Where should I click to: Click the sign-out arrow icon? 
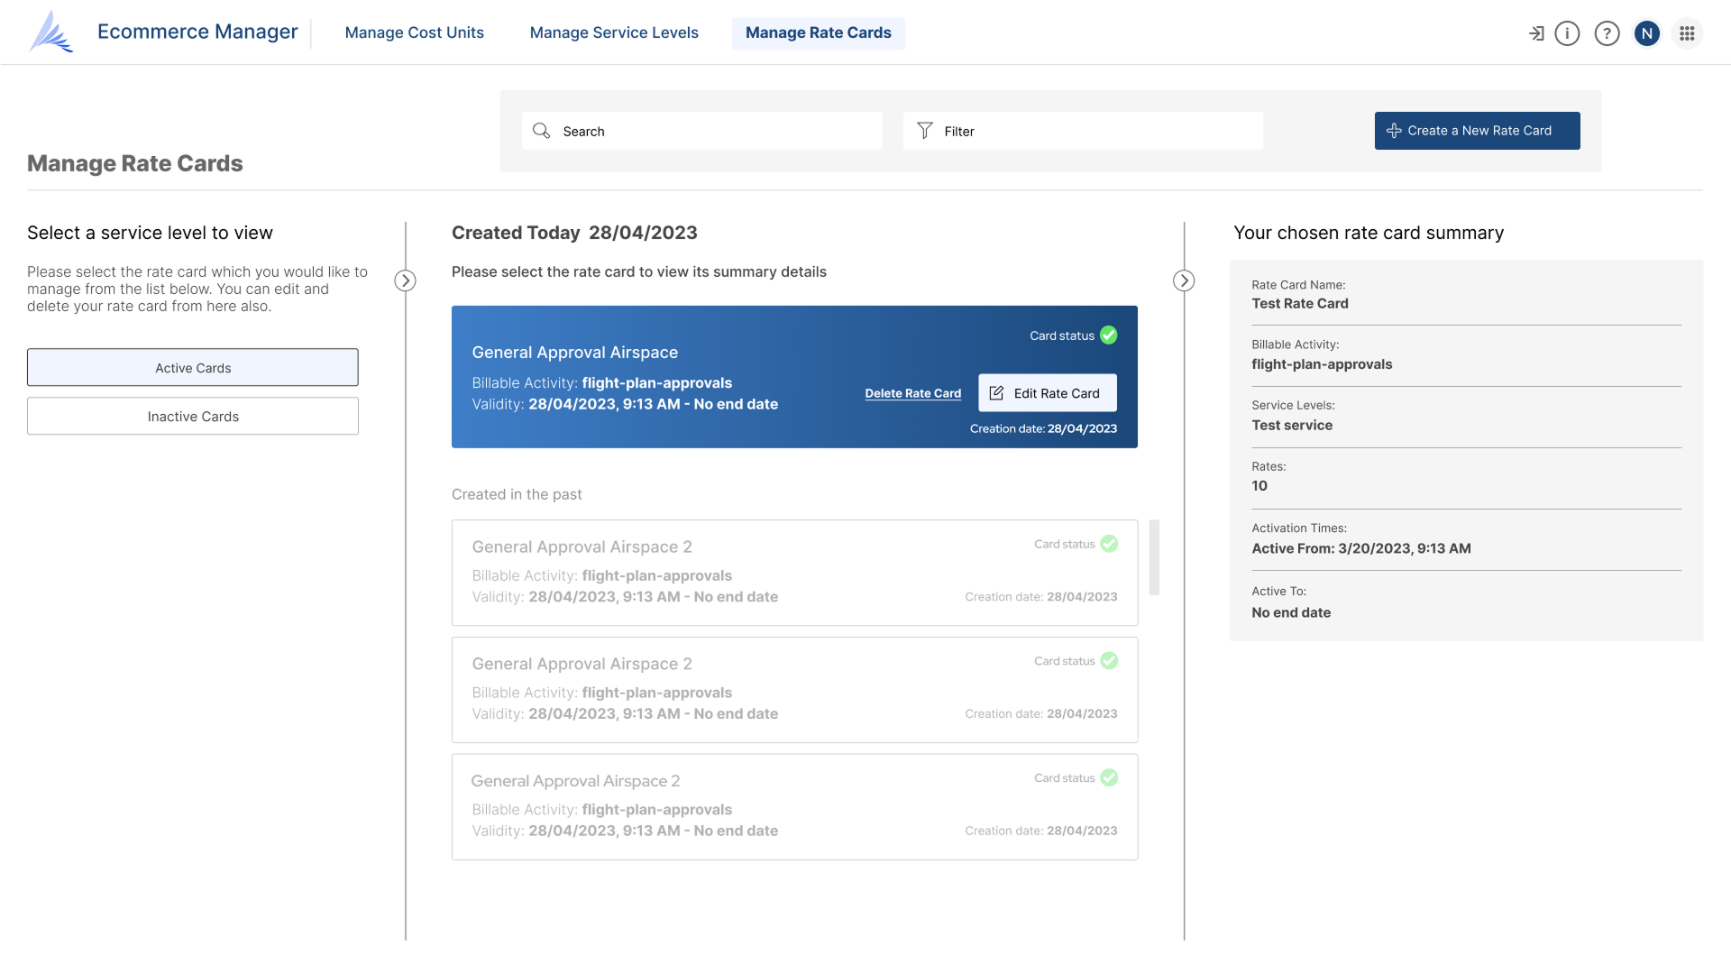click(1536, 33)
